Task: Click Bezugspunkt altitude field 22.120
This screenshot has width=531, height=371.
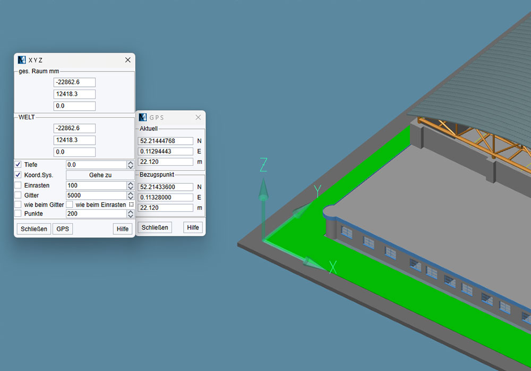Action: click(x=166, y=208)
